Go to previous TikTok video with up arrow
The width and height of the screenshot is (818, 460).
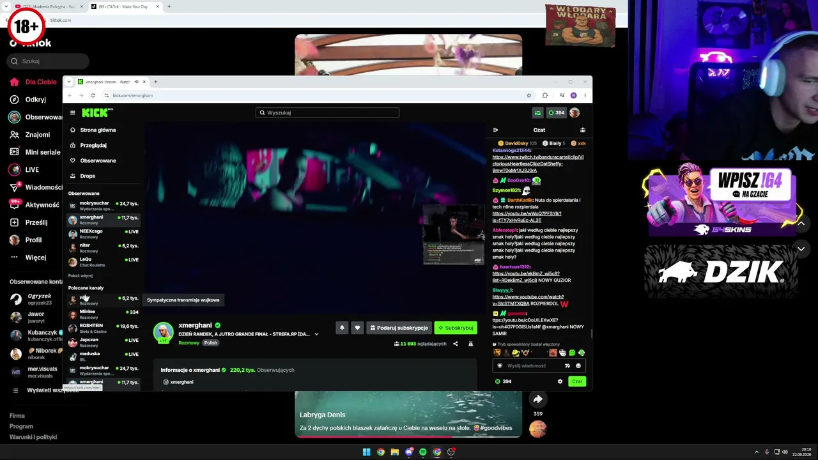point(801,223)
